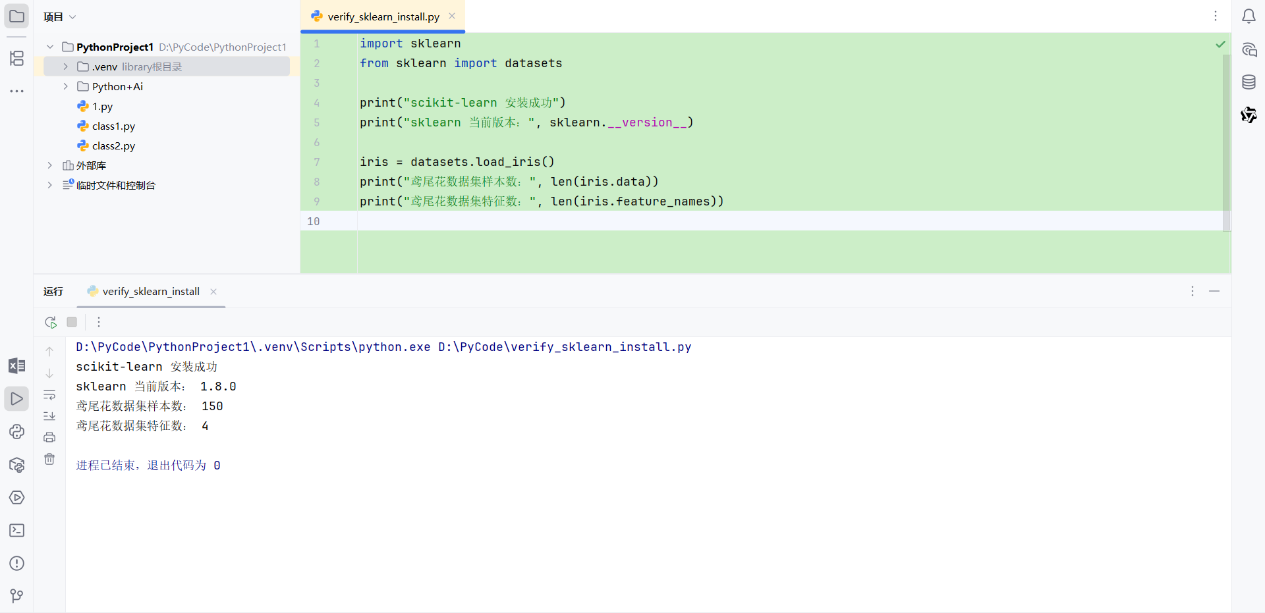Open the Terminal tool window icon
The width and height of the screenshot is (1265, 613).
tap(16, 530)
